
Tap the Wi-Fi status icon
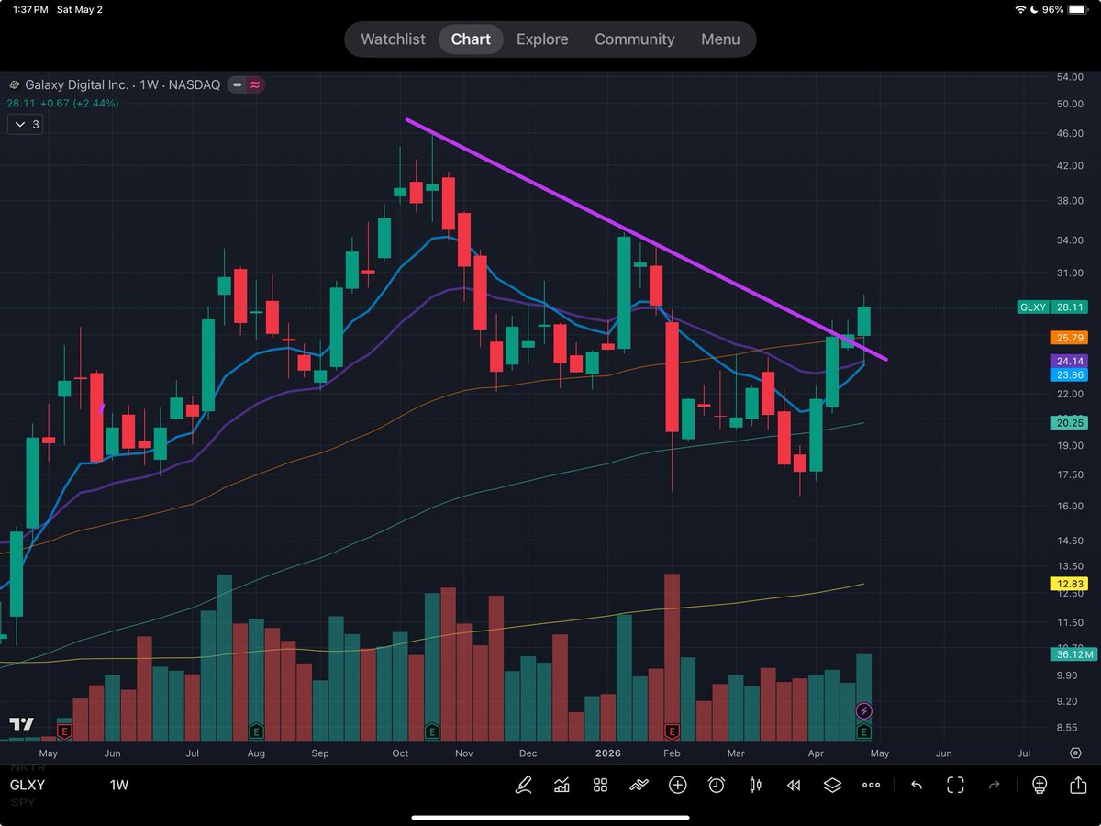click(1020, 8)
